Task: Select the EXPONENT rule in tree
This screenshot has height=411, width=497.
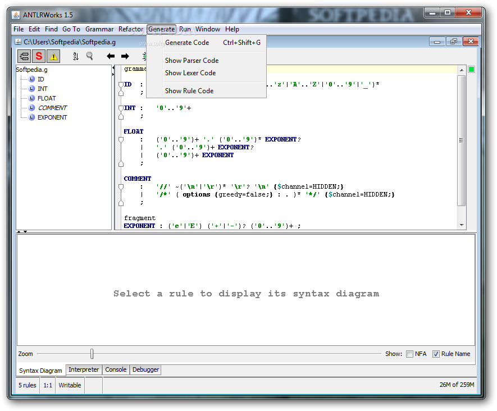Action: pos(52,117)
